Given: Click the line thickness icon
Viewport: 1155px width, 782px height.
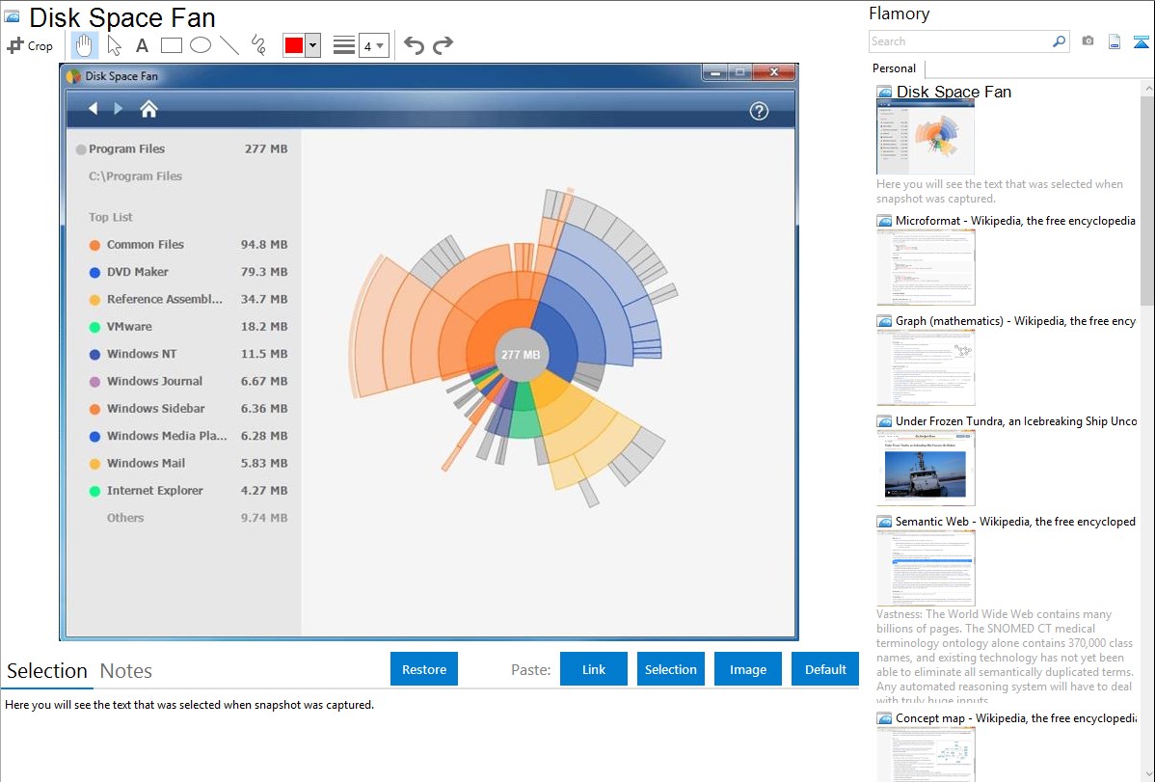Looking at the screenshot, I should (x=344, y=45).
